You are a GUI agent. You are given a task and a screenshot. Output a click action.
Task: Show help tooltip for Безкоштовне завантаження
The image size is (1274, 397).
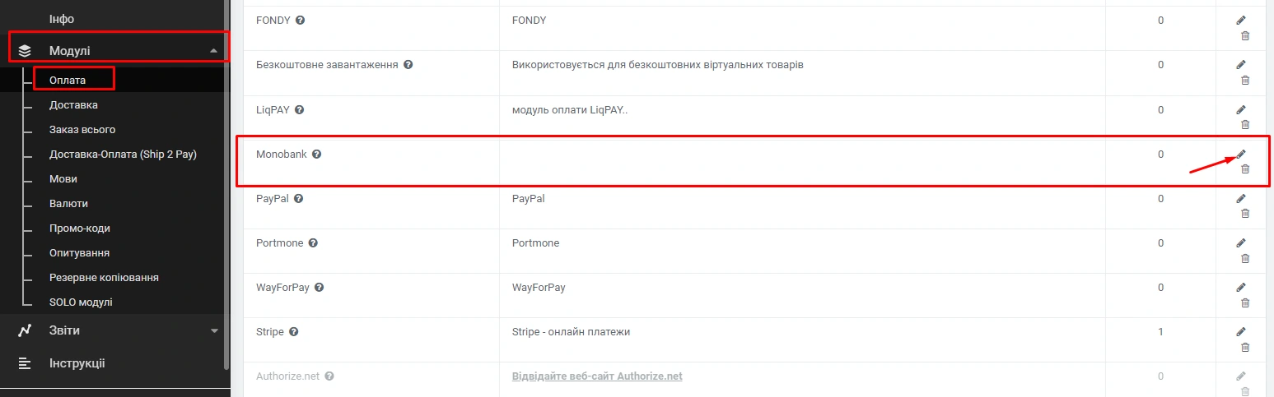pyautogui.click(x=408, y=64)
